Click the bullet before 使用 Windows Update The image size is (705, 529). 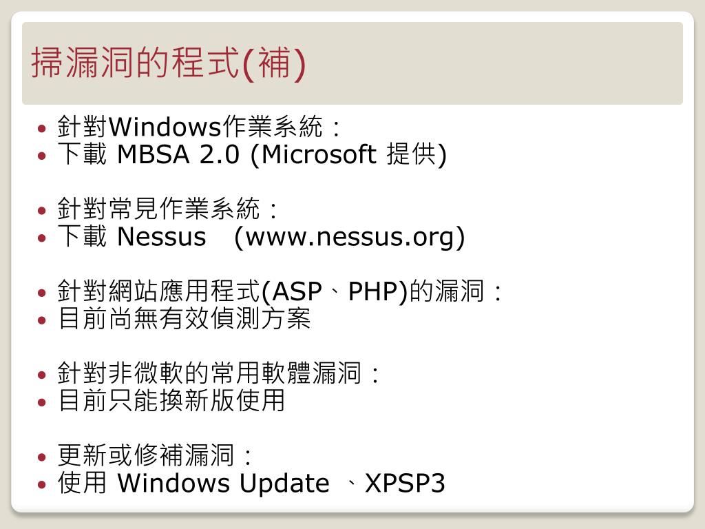pyautogui.click(x=42, y=485)
